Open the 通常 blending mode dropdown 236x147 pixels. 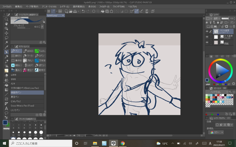tap(217, 18)
